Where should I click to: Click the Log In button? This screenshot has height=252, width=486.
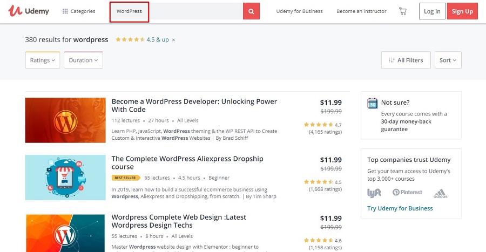pos(432,11)
